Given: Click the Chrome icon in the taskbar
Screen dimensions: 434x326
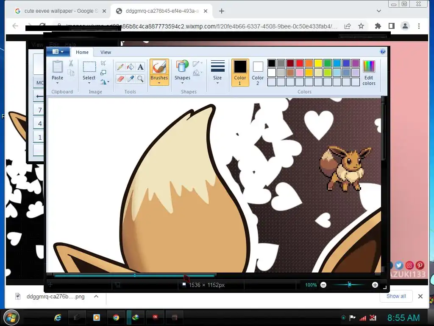Looking at the screenshot, I should pyautogui.click(x=116, y=318).
